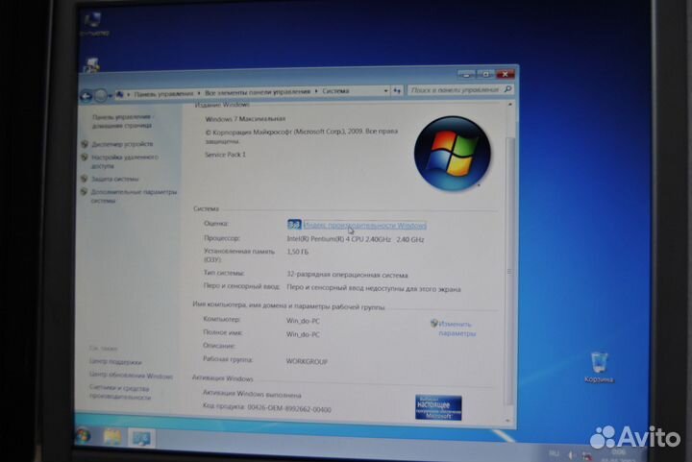Click the Intel Pentium 4 processor value

(x=356, y=239)
